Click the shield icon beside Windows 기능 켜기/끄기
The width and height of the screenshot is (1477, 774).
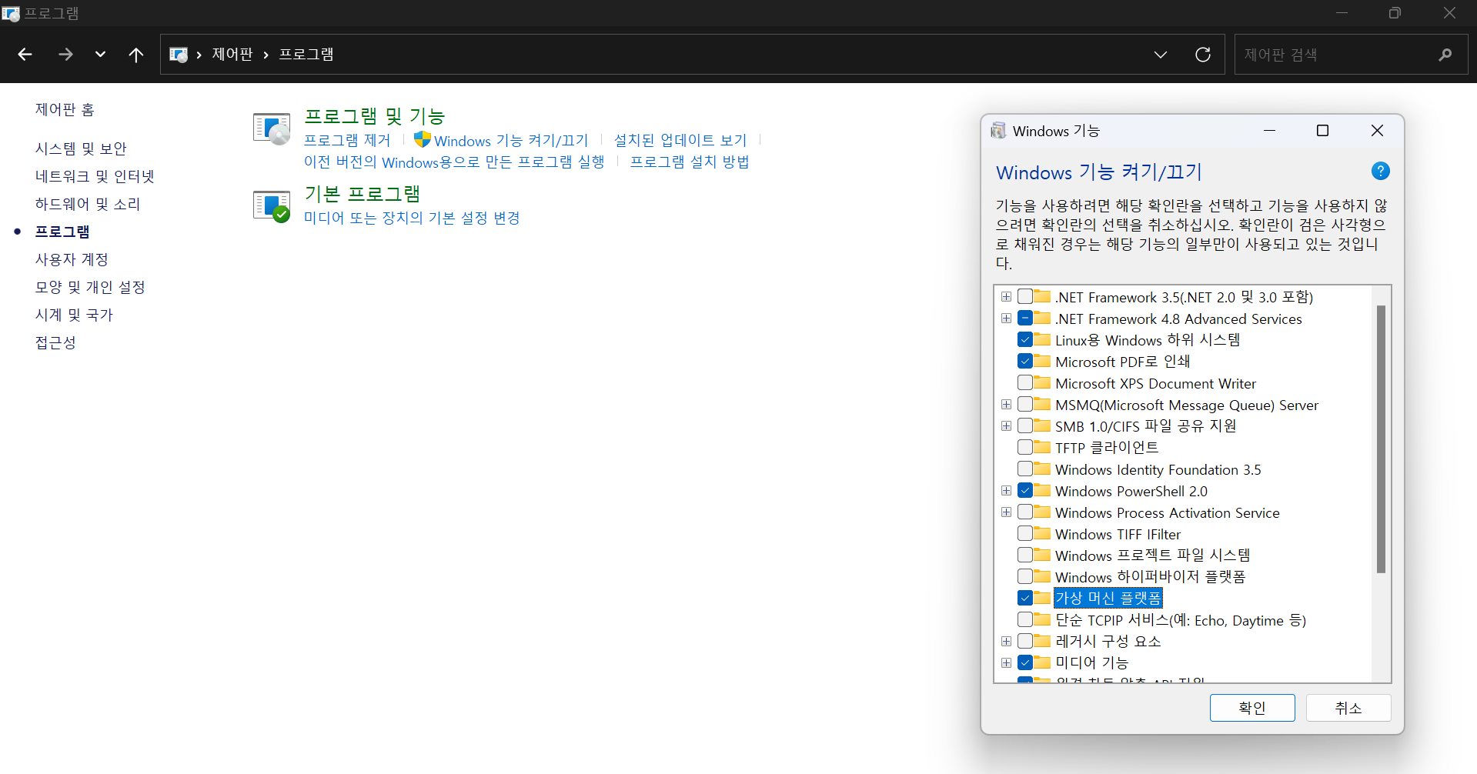tap(422, 139)
